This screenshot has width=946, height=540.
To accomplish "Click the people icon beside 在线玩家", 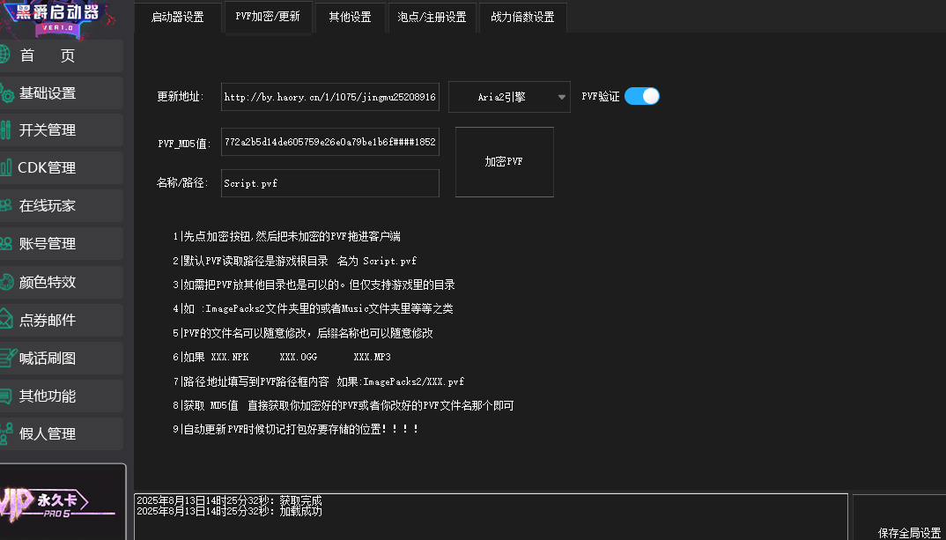I will [x=6, y=206].
